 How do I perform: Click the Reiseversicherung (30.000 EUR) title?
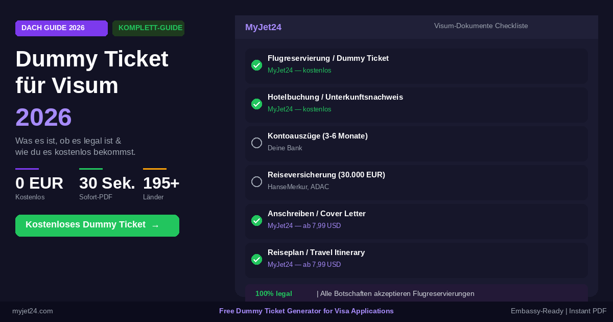[x=326, y=175]
